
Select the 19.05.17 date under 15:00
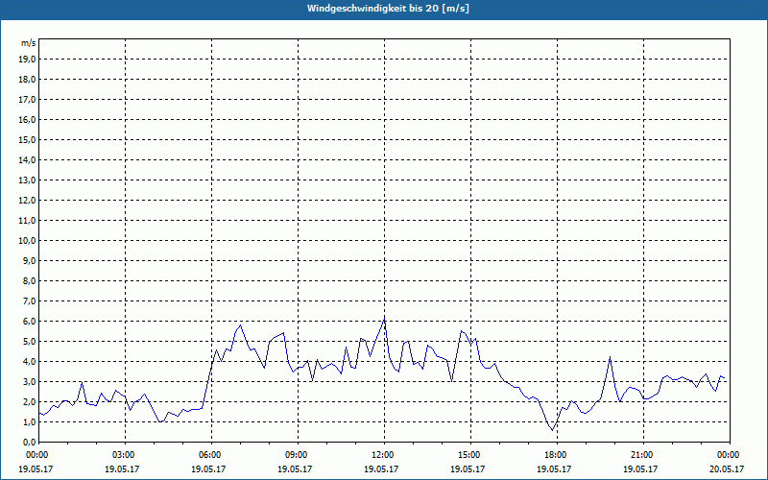click(468, 468)
